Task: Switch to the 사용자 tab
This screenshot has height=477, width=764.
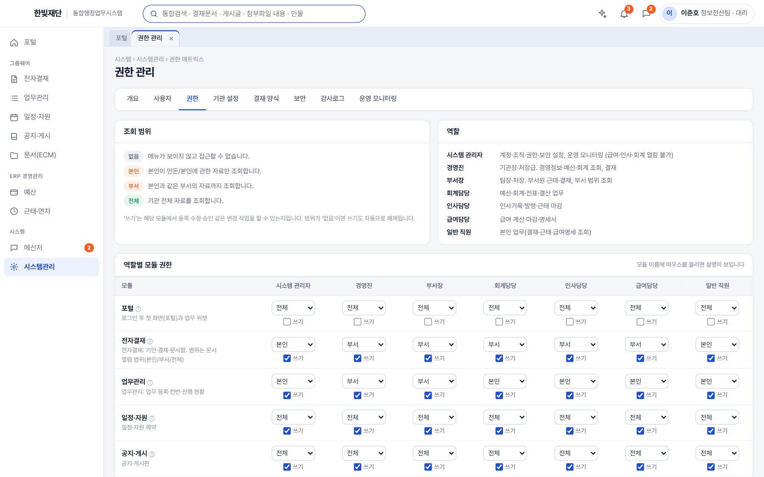Action: (163, 99)
